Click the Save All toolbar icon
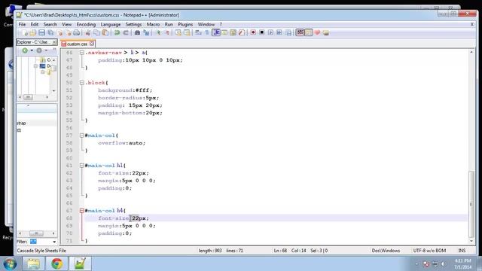The width and height of the screenshot is (482, 271). (50, 32)
